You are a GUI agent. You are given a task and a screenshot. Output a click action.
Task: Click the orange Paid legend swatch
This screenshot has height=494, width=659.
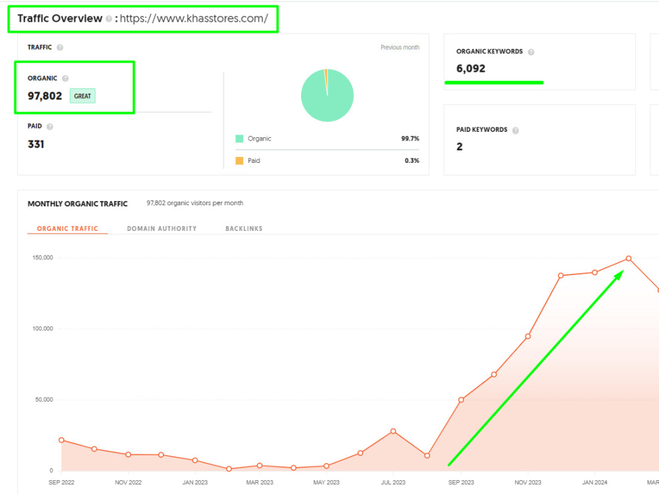[240, 161]
